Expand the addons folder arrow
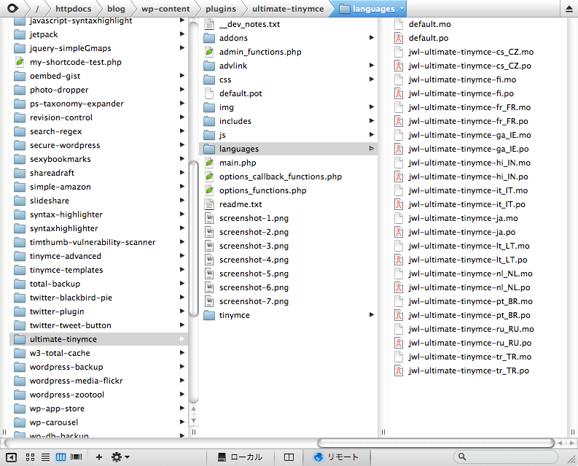Screen dimensions: 578x466 [372, 38]
